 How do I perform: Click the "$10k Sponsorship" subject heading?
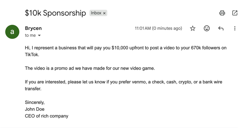[x=55, y=13]
